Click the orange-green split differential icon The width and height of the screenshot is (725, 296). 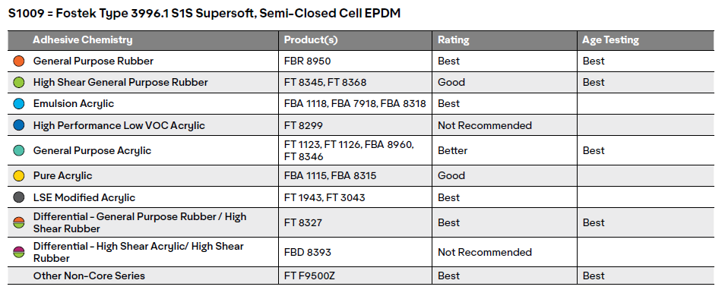(x=18, y=222)
